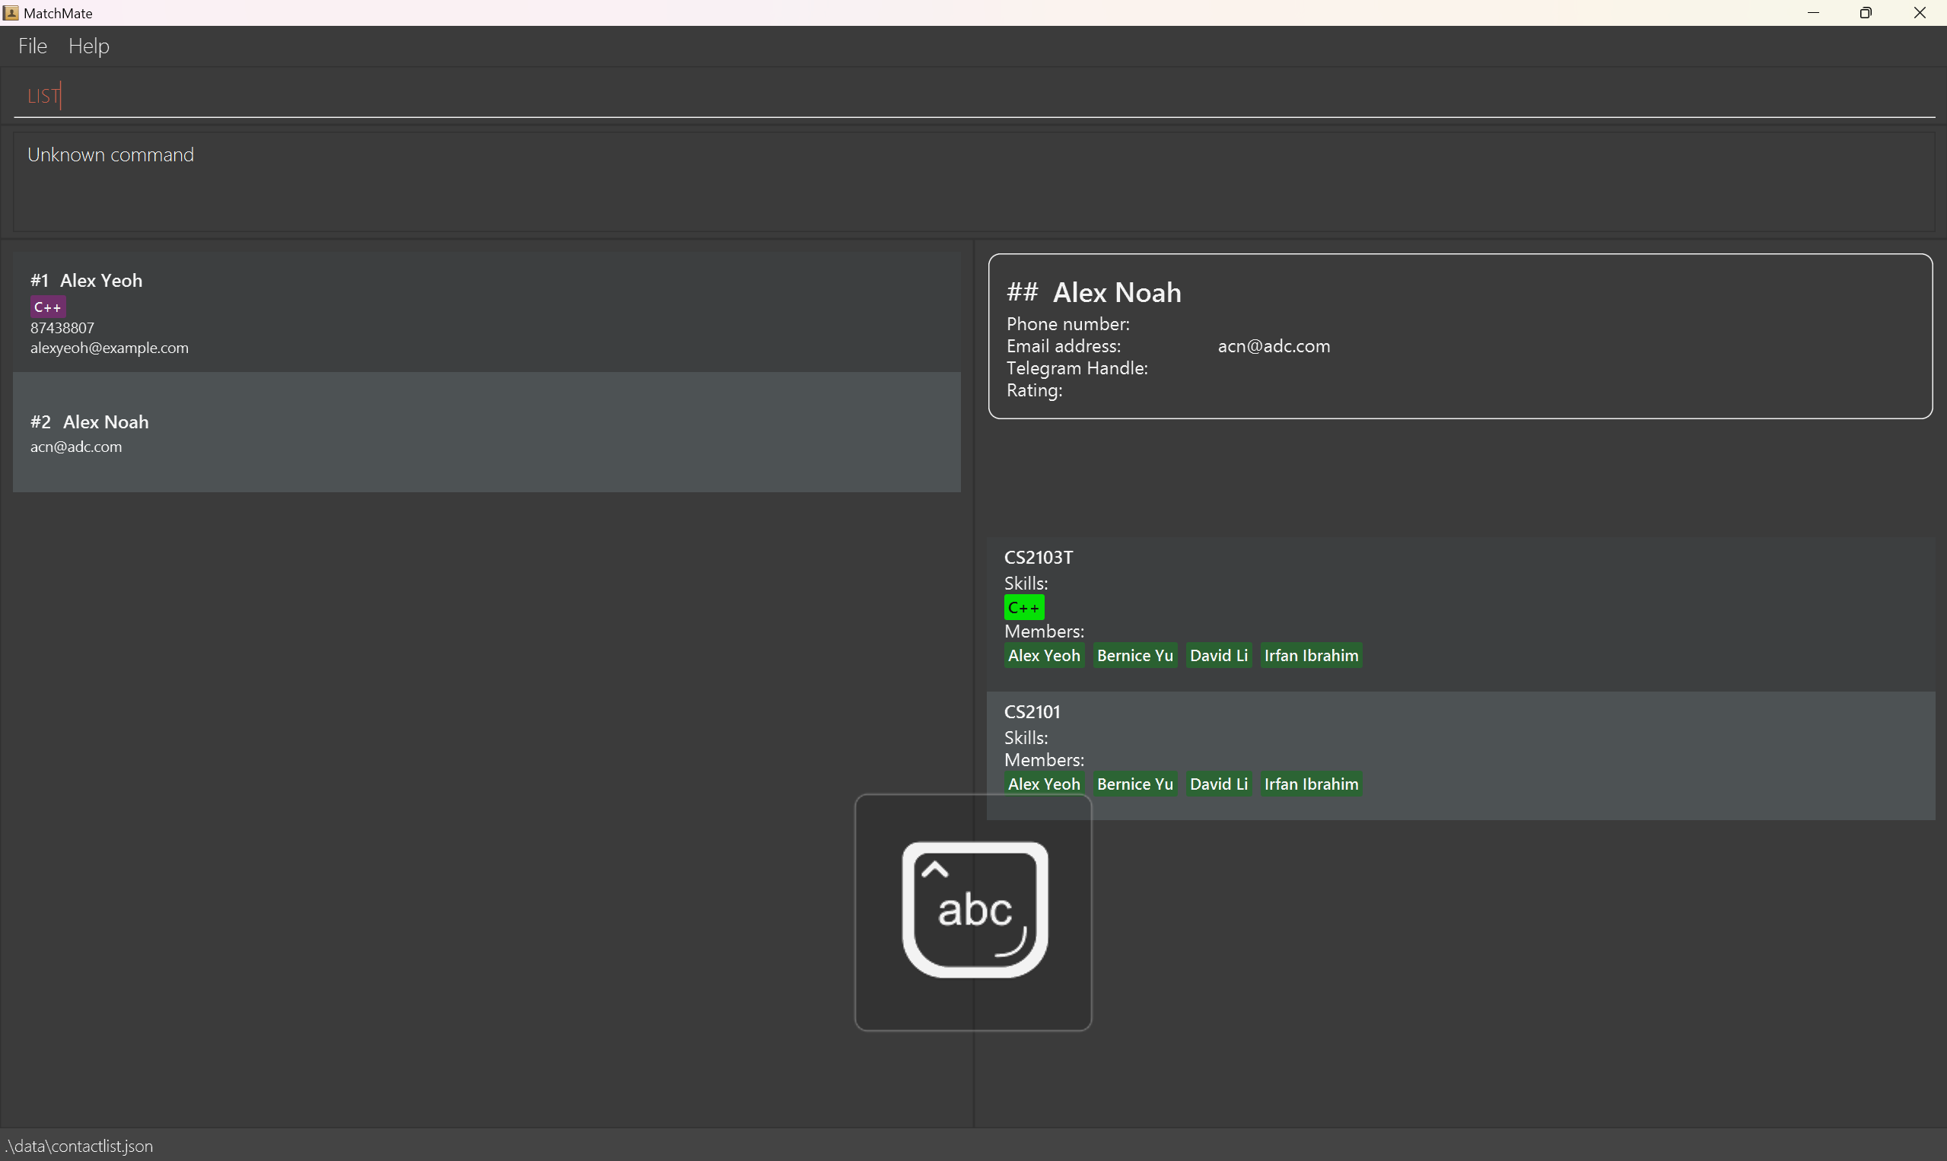Image resolution: width=1947 pixels, height=1161 pixels.
Task: Click the Bernice Yu member tag in CS2103T
Action: (1134, 656)
